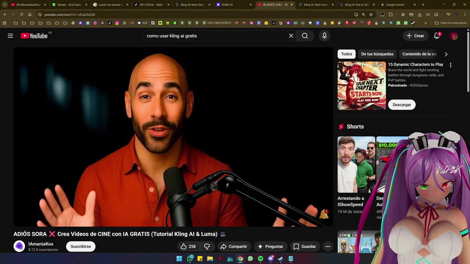The image size is (470, 264).
Task: Open the IAmaniaKos channel name link
Action: (x=41, y=244)
